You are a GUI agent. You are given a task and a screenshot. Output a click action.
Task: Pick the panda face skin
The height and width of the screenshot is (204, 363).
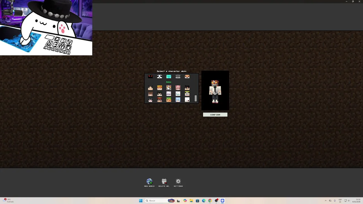(159, 76)
